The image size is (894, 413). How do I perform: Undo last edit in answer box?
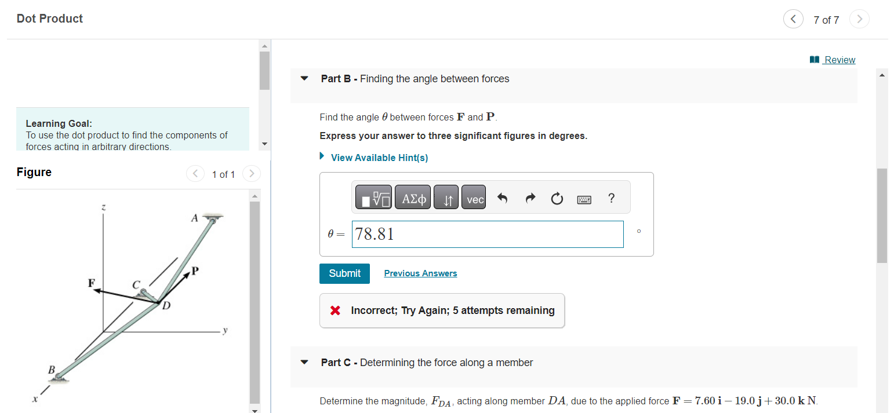[502, 199]
